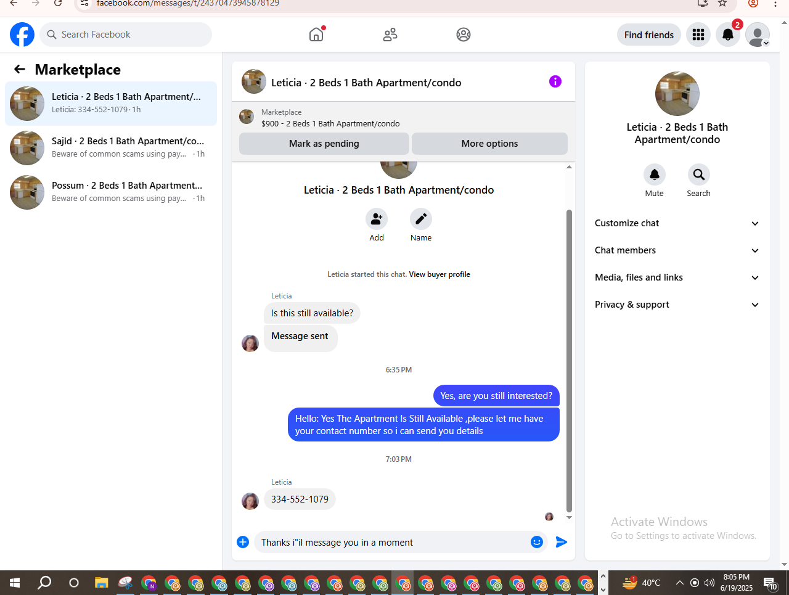Click the volume icon in system tray

click(709, 583)
